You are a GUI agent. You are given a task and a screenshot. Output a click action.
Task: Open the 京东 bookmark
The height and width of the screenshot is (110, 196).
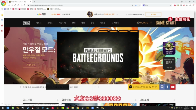tap(15, 9)
